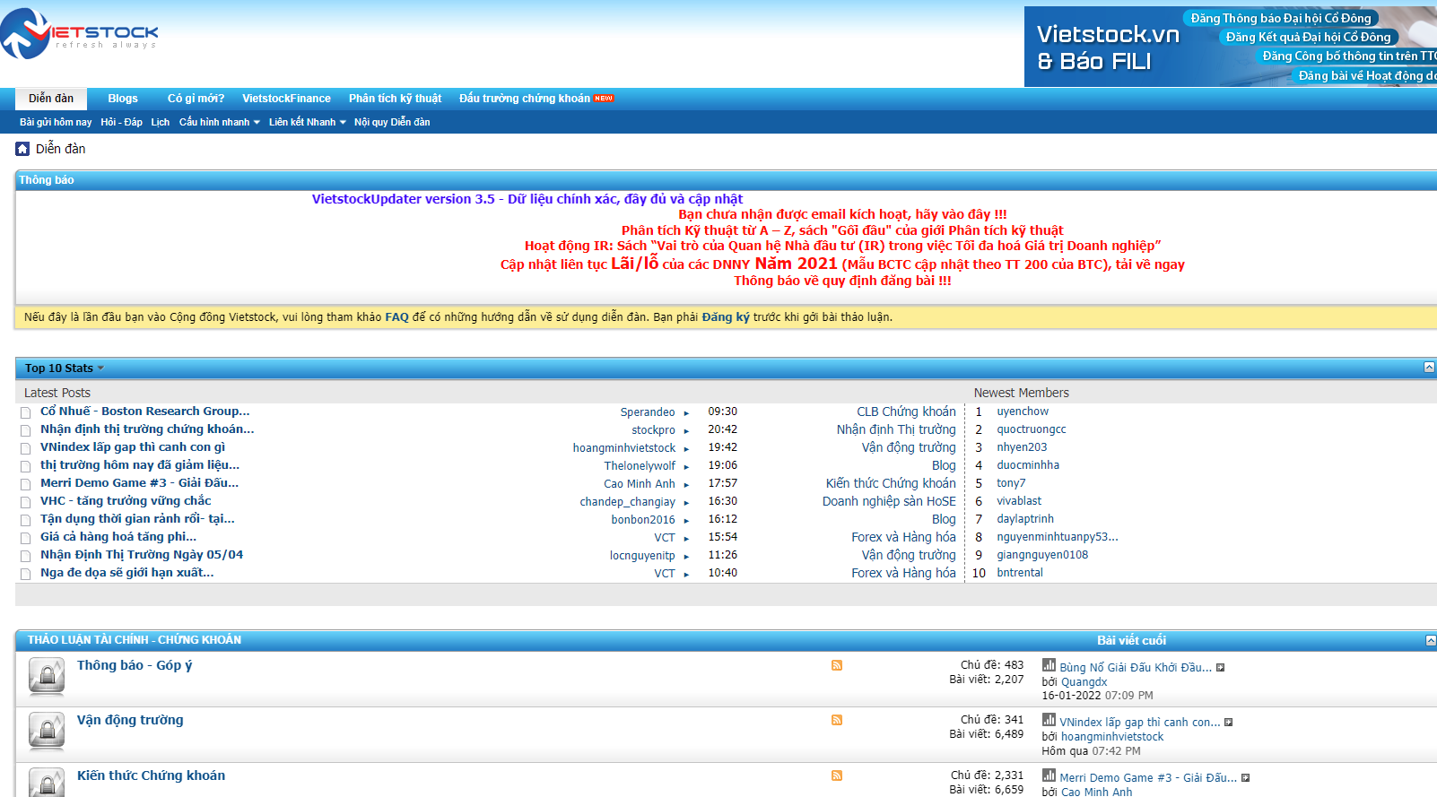
Task: Open Kiến thức Chứng khoán forum title
Action: (151, 775)
